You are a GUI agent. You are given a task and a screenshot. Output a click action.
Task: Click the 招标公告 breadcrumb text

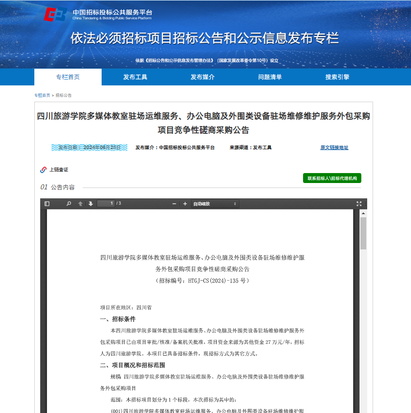63,95
